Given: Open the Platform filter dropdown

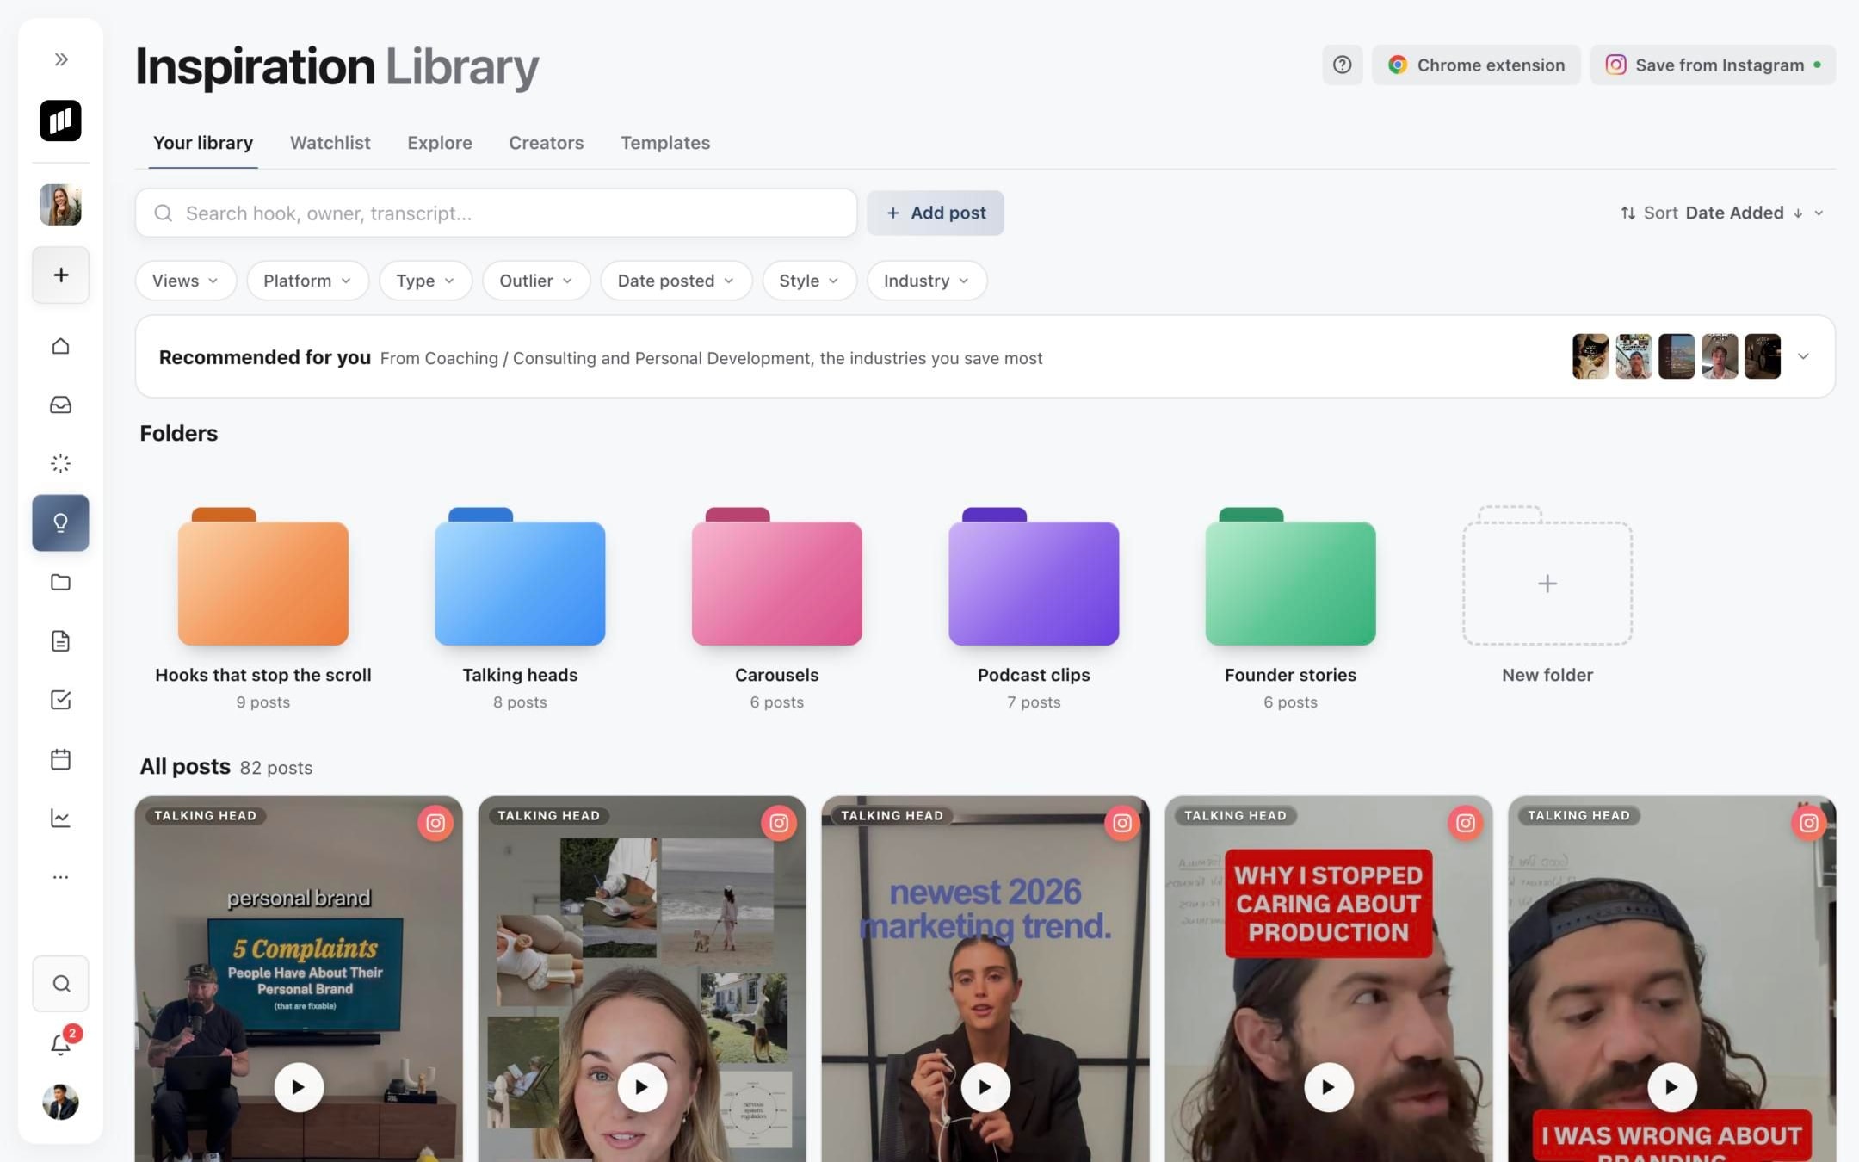Looking at the screenshot, I should click(x=307, y=281).
